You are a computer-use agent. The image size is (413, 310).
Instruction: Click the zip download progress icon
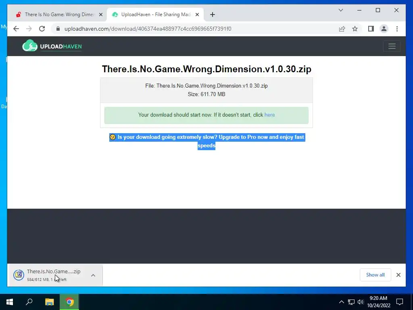[x=19, y=275]
